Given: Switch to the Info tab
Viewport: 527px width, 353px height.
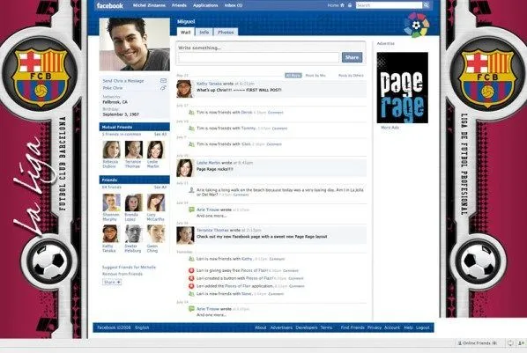Looking at the screenshot, I should (204, 32).
